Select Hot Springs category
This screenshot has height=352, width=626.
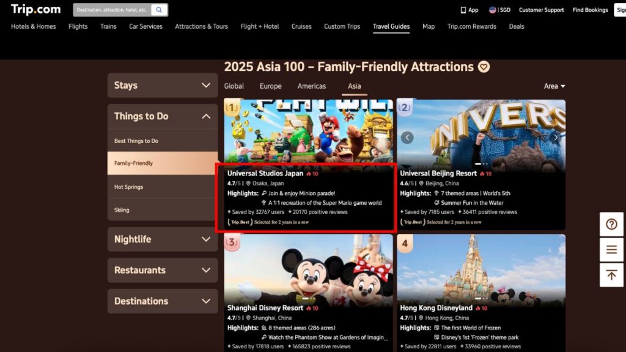(x=163, y=187)
